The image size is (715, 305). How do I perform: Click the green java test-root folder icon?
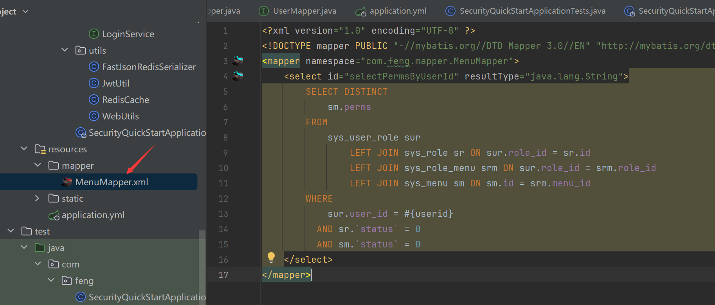[40, 248]
